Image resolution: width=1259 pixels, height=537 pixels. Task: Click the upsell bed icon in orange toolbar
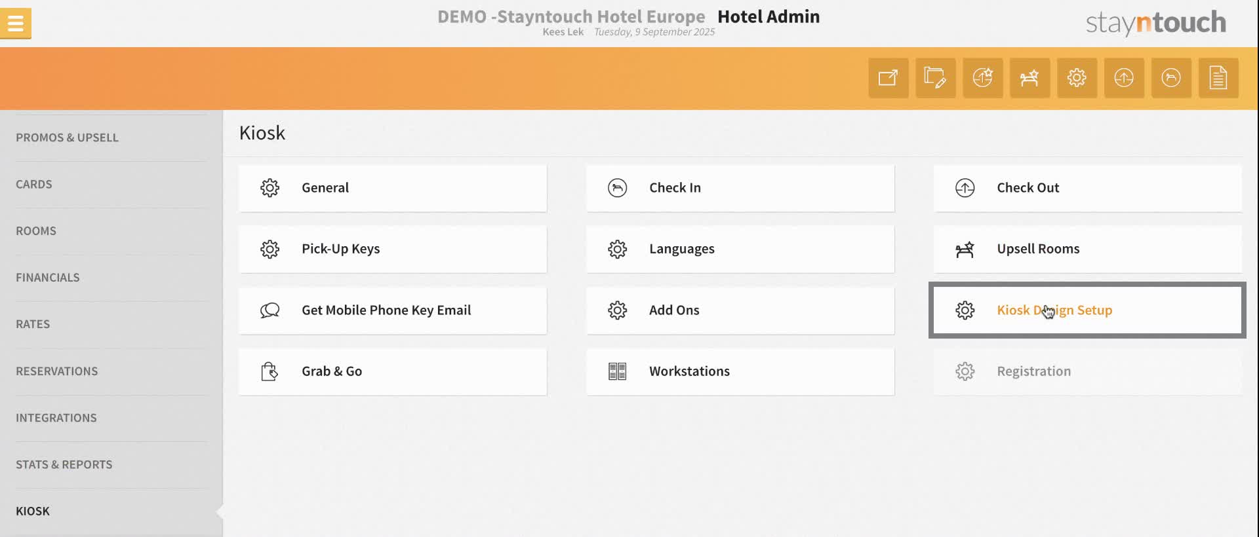[x=1029, y=78]
